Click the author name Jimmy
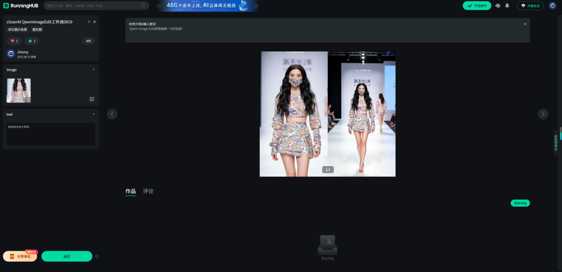 click(x=22, y=52)
